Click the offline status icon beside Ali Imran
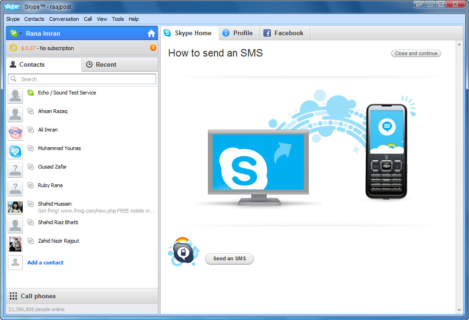 click(x=31, y=130)
